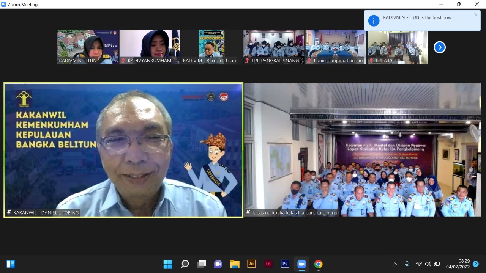Select the KADIVYANKUMHAM participant thumbnail

point(150,47)
